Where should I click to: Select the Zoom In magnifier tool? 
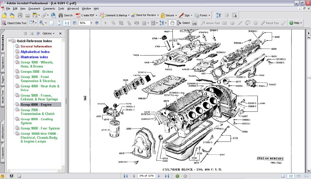coord(41,23)
